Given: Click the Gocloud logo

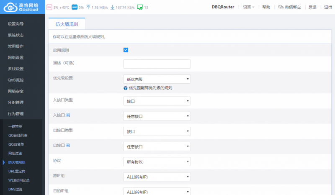Looking at the screenshot, I should (x=21, y=7).
